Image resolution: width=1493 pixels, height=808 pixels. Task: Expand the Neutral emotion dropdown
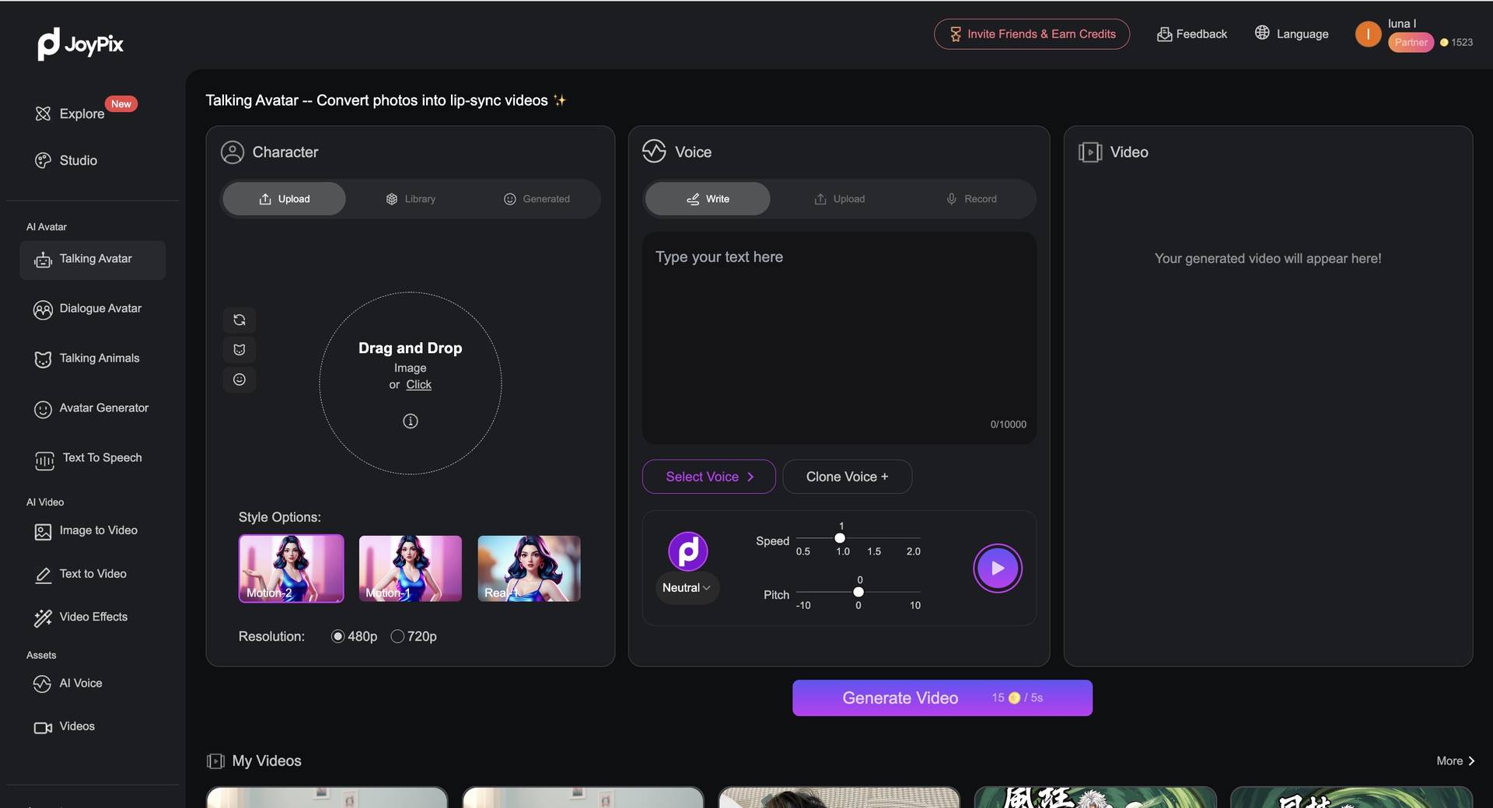(x=686, y=588)
